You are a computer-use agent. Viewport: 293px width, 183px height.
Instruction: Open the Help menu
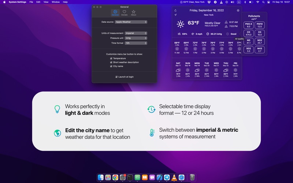65,2
